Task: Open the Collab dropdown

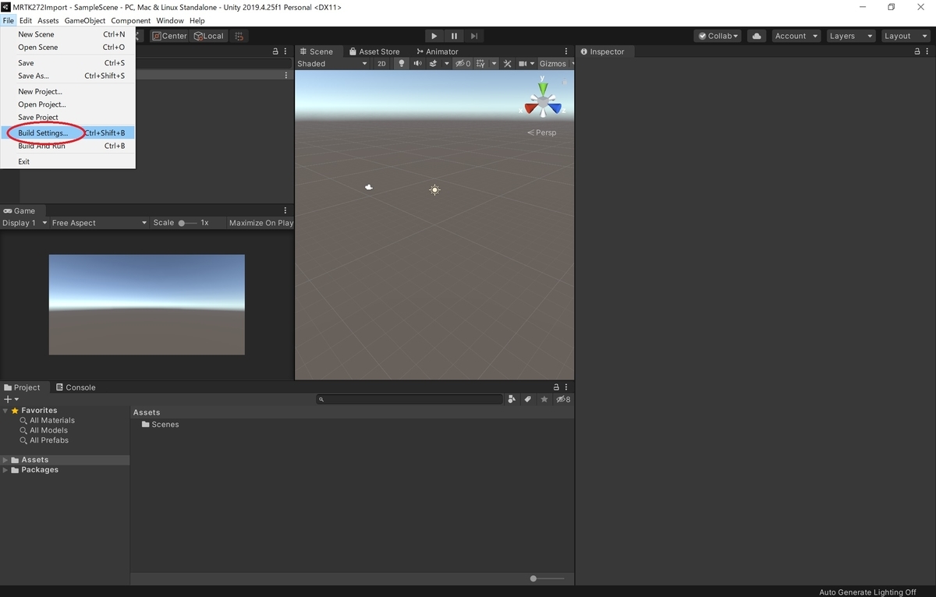Action: [x=718, y=36]
